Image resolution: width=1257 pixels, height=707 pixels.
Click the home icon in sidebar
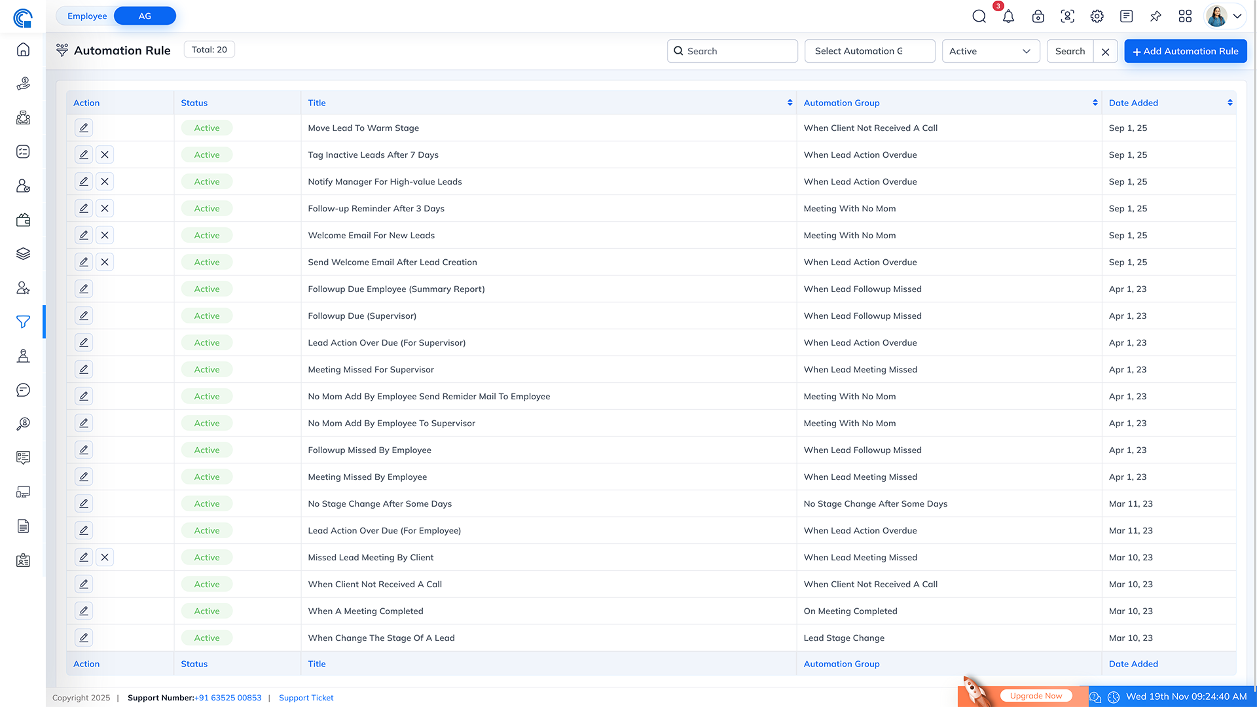23,50
